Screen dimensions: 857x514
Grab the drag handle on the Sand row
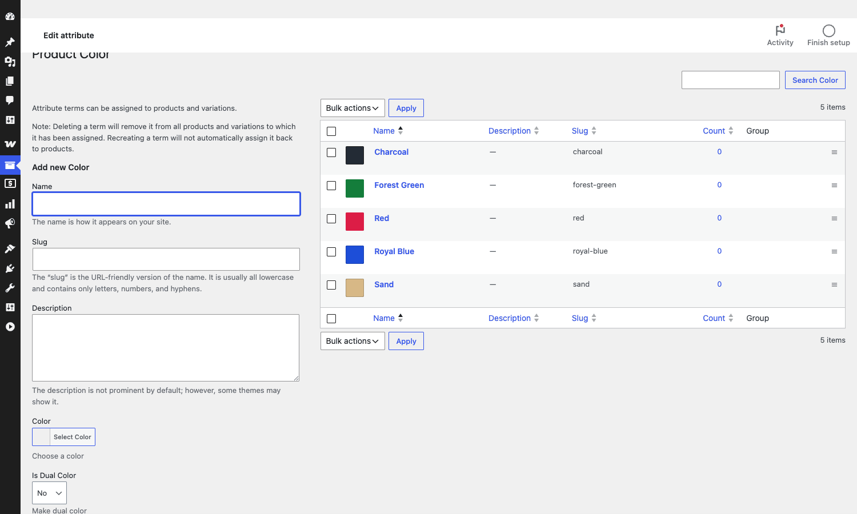tap(834, 285)
